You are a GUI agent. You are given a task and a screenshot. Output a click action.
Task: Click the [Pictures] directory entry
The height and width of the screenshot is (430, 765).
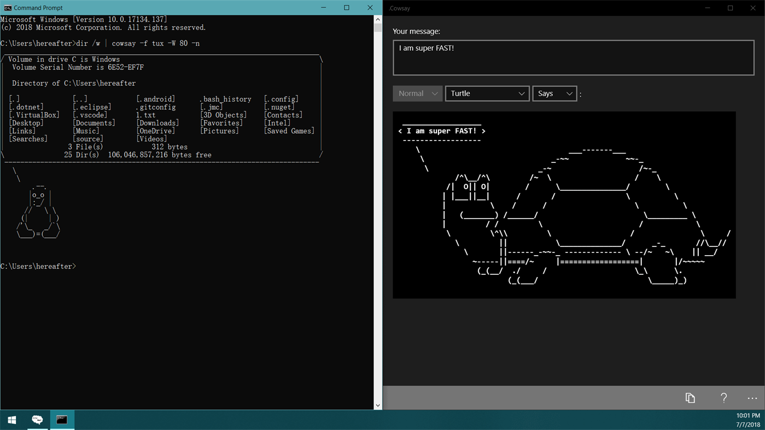tap(219, 131)
